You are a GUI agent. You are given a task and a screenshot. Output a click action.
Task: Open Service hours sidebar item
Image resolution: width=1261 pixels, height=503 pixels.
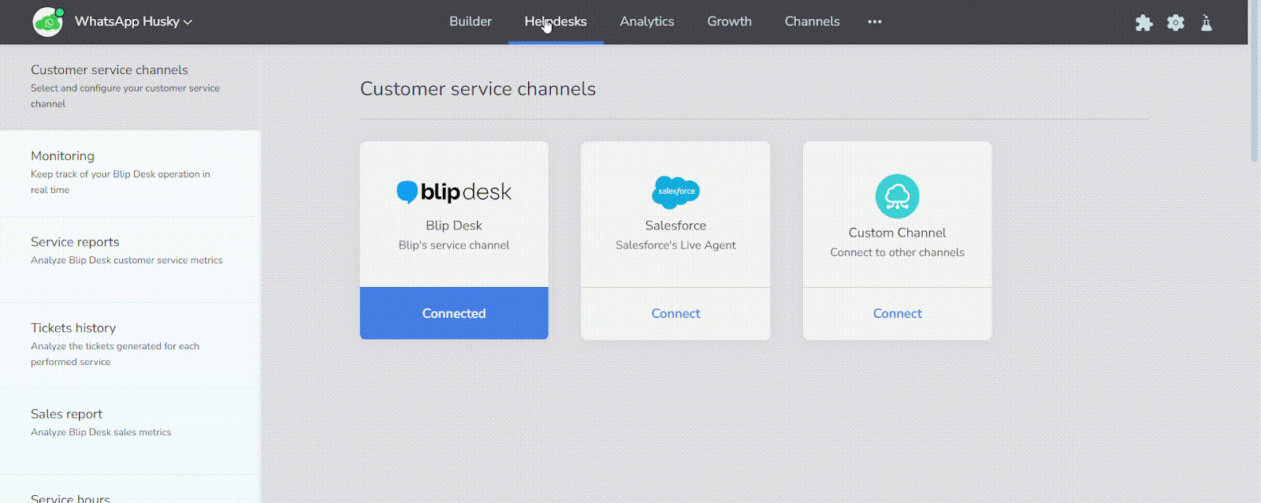click(130, 490)
